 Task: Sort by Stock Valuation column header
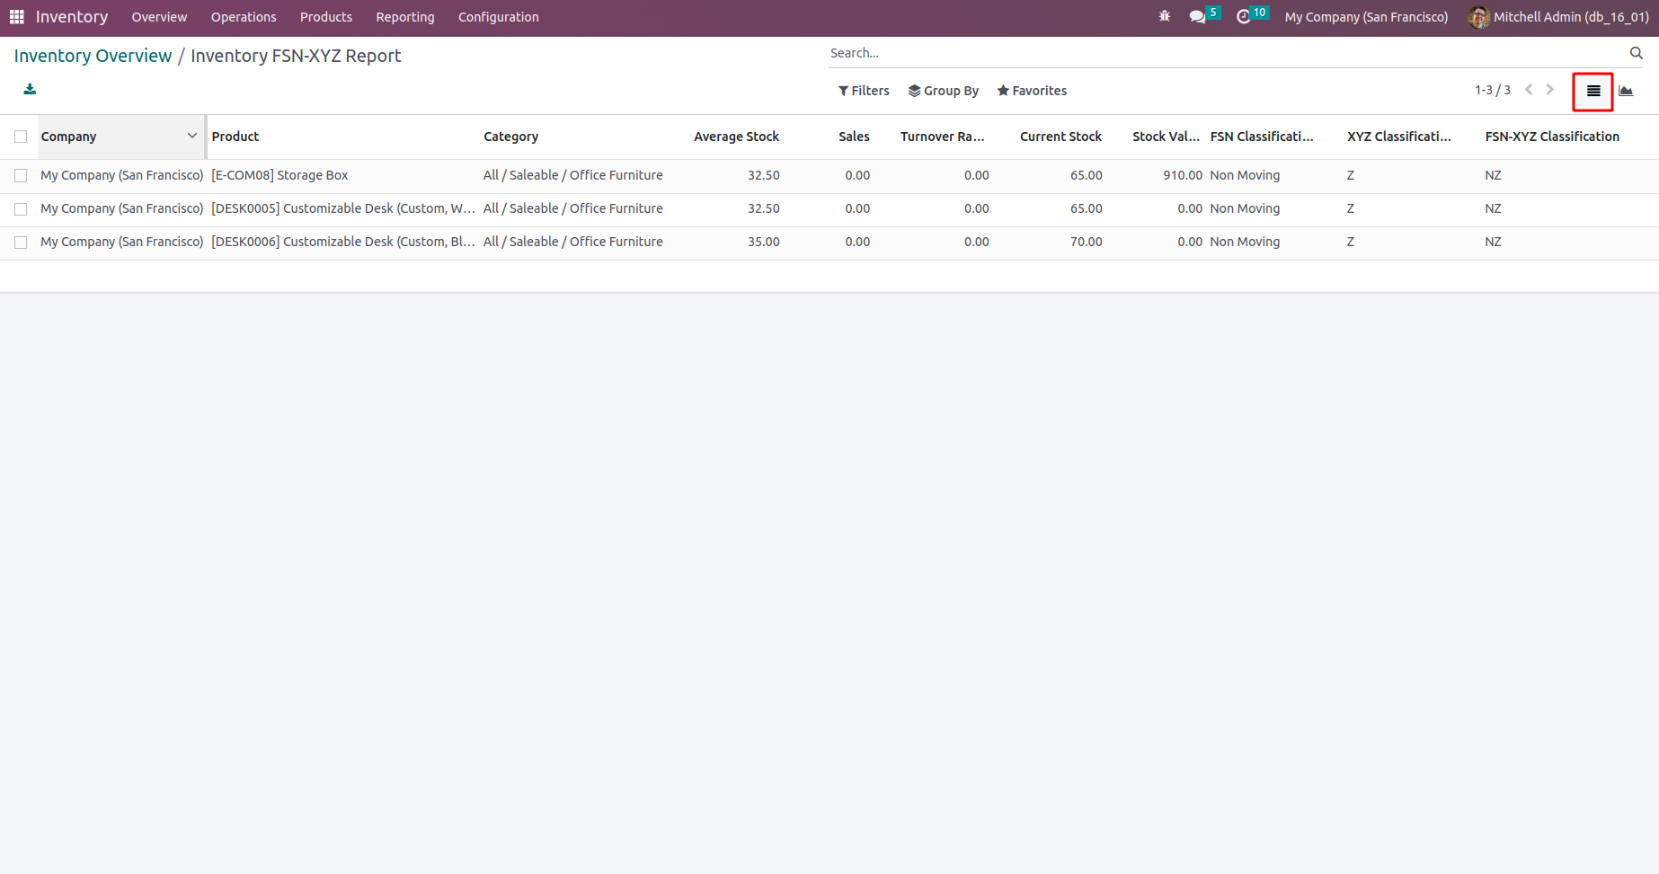tap(1166, 137)
